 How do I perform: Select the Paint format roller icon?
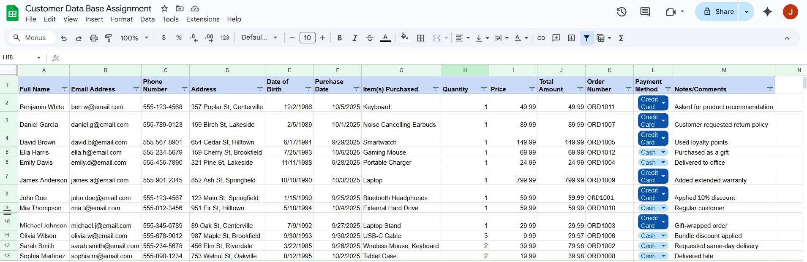109,38
